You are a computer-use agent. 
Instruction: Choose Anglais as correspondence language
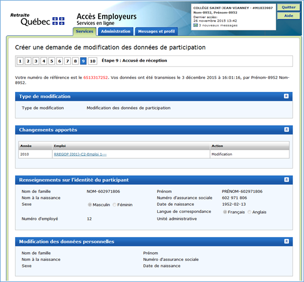pyautogui.click(x=249, y=212)
